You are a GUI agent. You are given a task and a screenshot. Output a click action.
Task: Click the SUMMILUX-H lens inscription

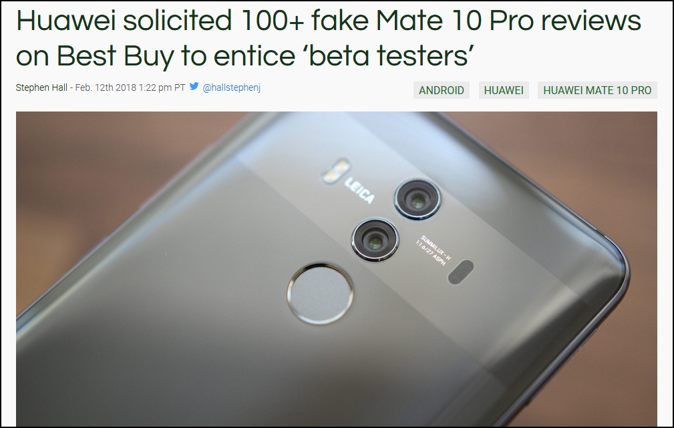[434, 250]
